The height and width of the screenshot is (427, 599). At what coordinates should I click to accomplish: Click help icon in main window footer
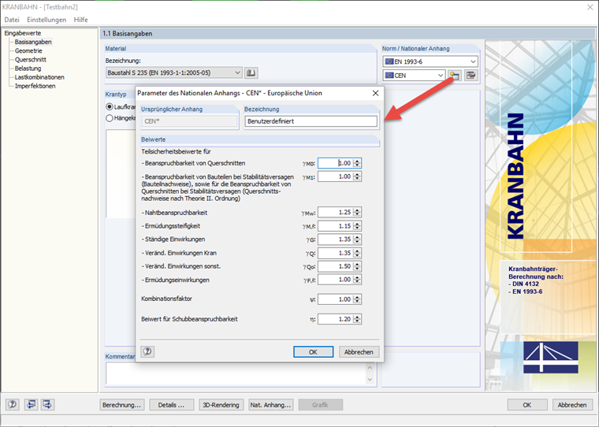coord(13,404)
